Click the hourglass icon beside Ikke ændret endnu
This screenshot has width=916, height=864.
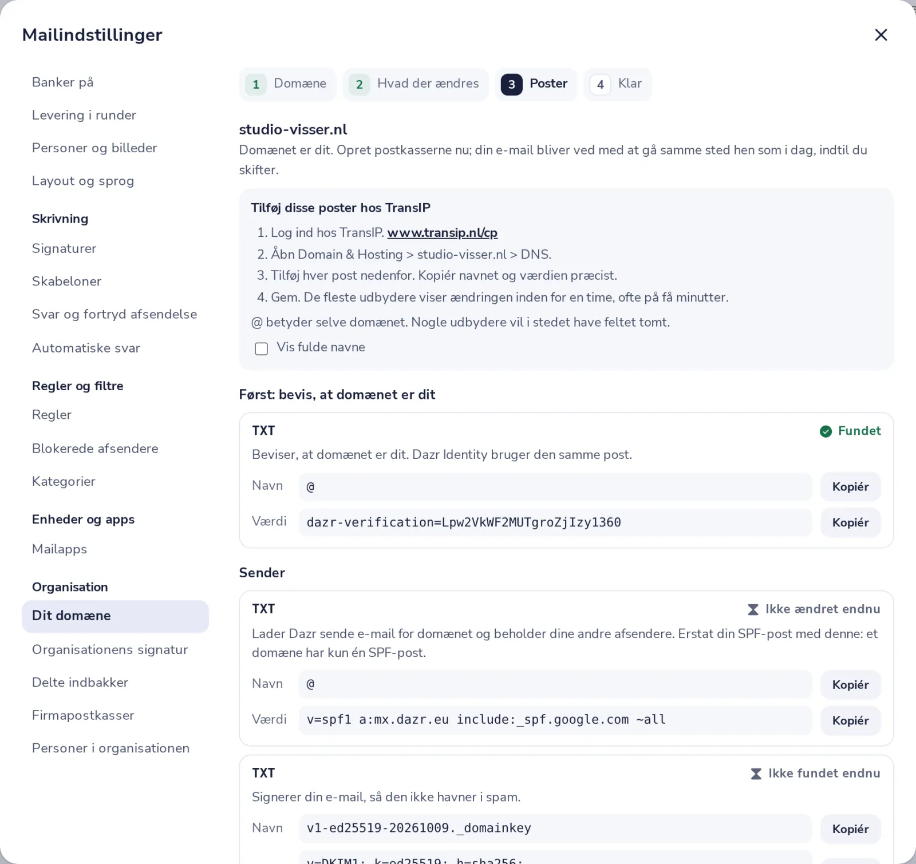pyautogui.click(x=753, y=609)
